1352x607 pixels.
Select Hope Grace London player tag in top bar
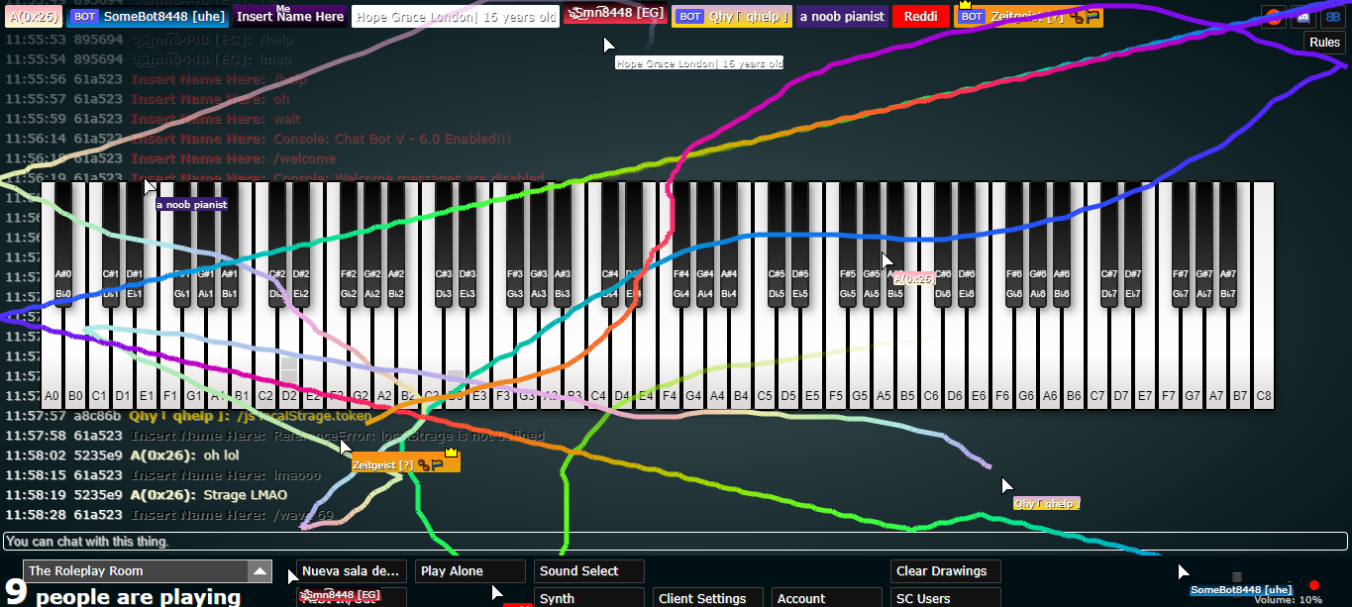456,16
